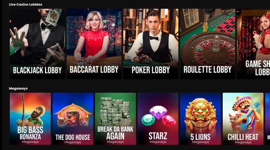Launch Big Bass Bonanza Megaways game

click(30, 119)
